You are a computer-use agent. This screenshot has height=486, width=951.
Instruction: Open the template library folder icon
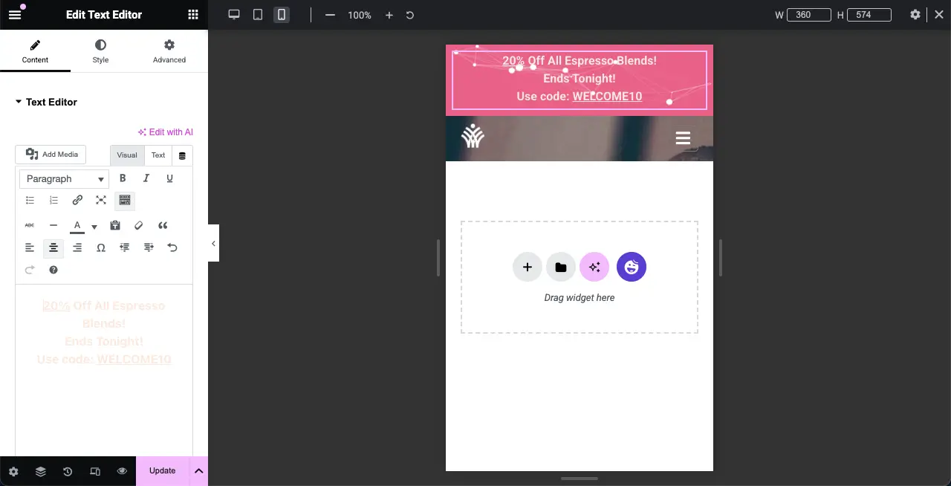pos(561,268)
